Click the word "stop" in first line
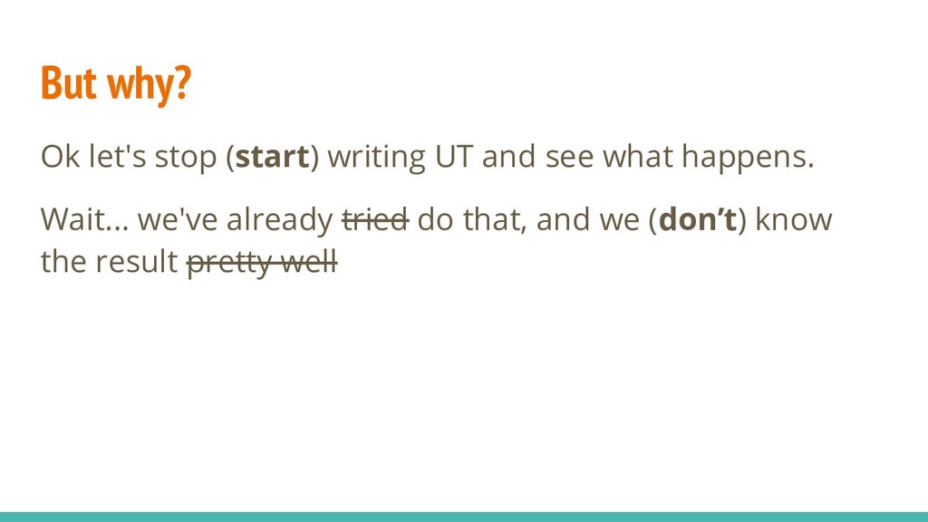Screen dimensions: 928x522 point(186,158)
